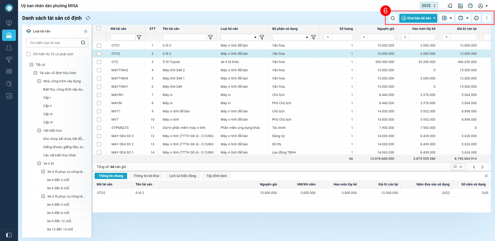Collapse the Xe ô tô tree node

[x=39, y=163]
